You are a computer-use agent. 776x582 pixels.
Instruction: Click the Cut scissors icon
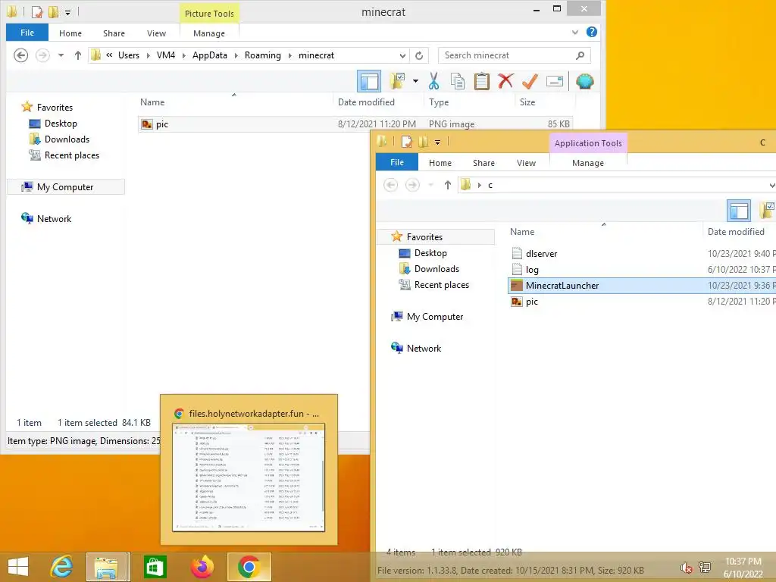tap(434, 81)
